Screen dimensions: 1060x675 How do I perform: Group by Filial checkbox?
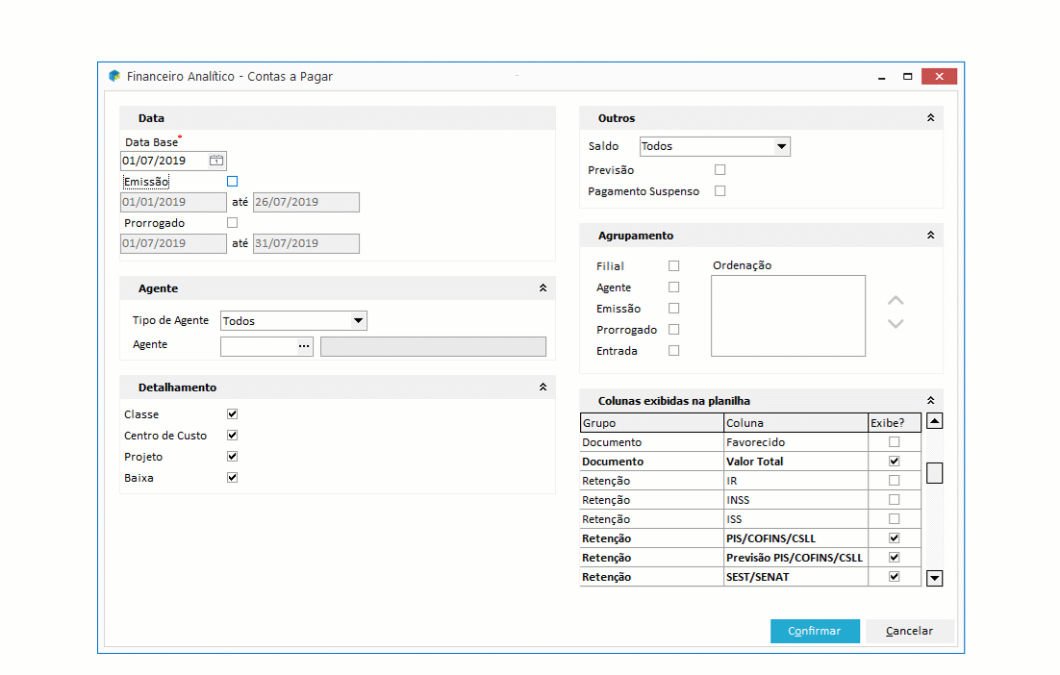click(x=674, y=265)
